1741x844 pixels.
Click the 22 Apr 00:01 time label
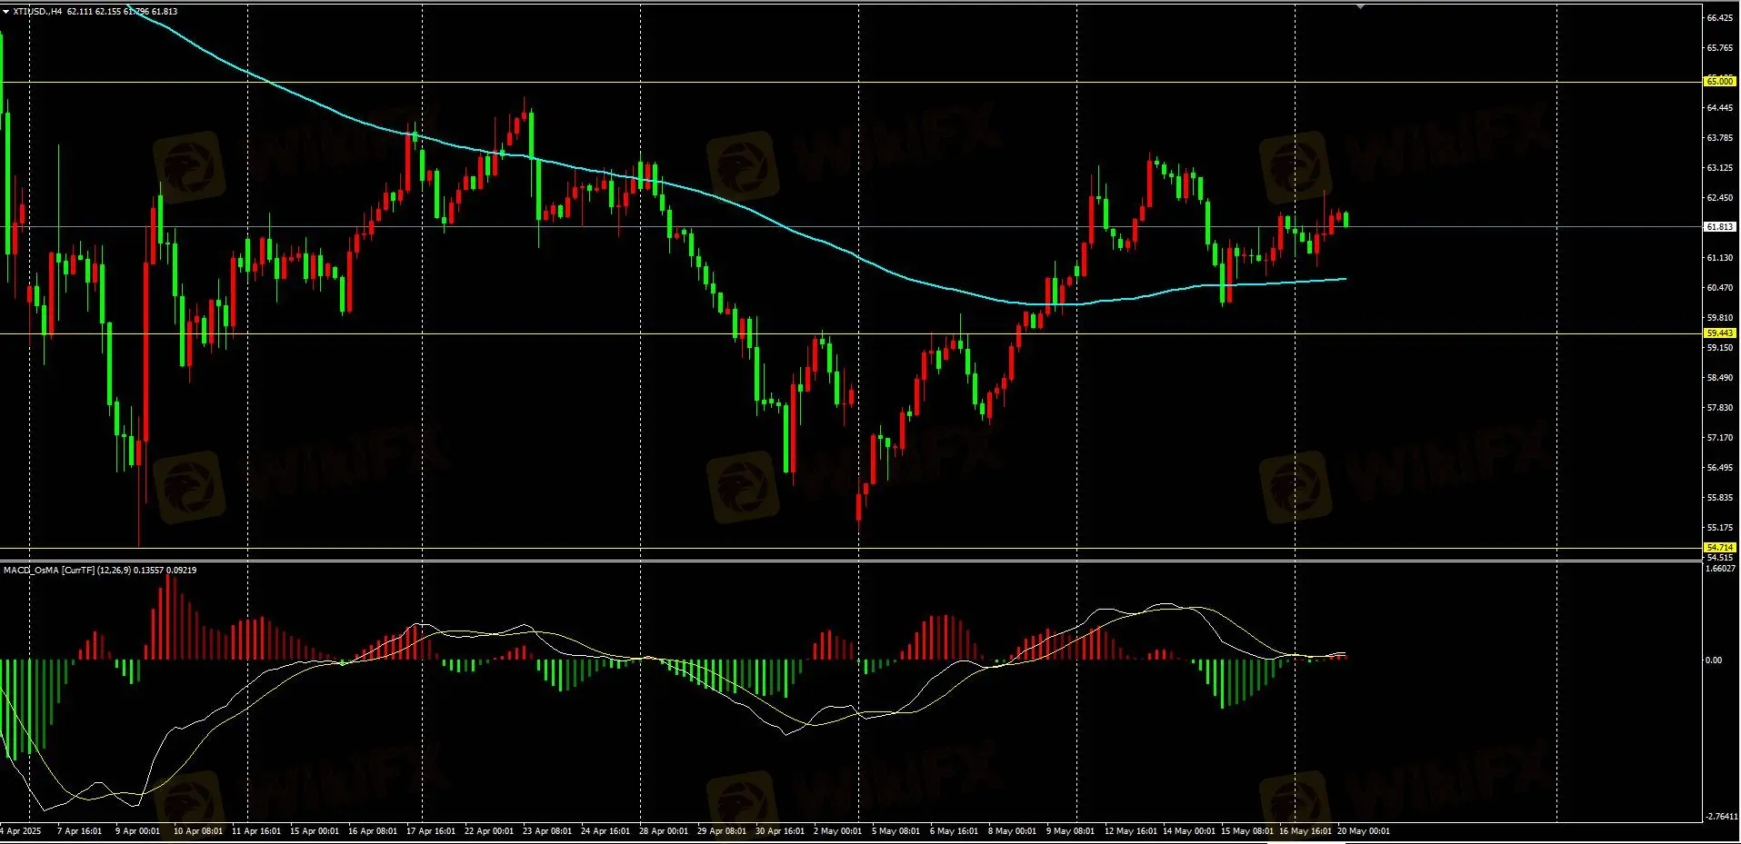click(x=489, y=831)
